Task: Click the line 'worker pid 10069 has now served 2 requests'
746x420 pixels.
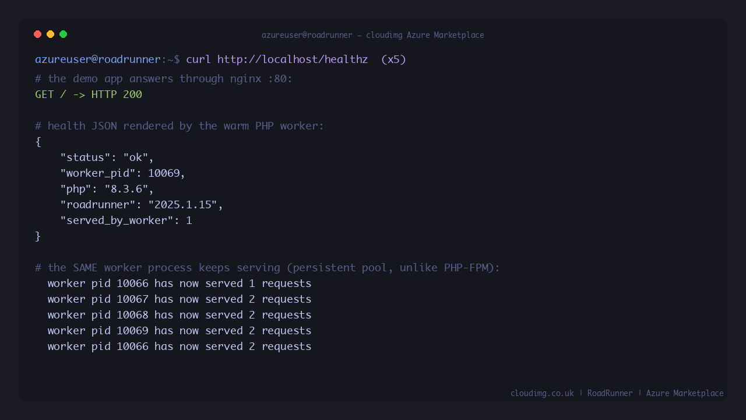Action: 180,331
